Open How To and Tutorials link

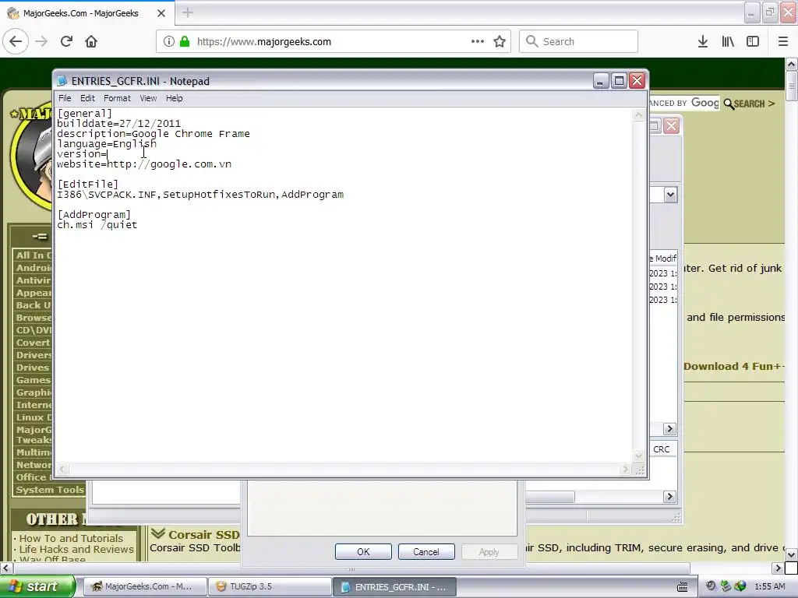click(x=71, y=538)
